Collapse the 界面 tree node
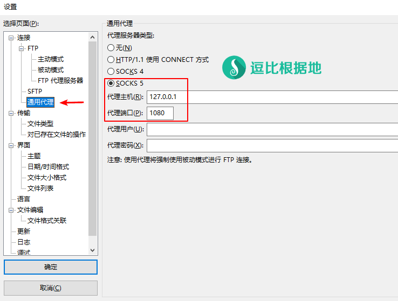 (11, 145)
